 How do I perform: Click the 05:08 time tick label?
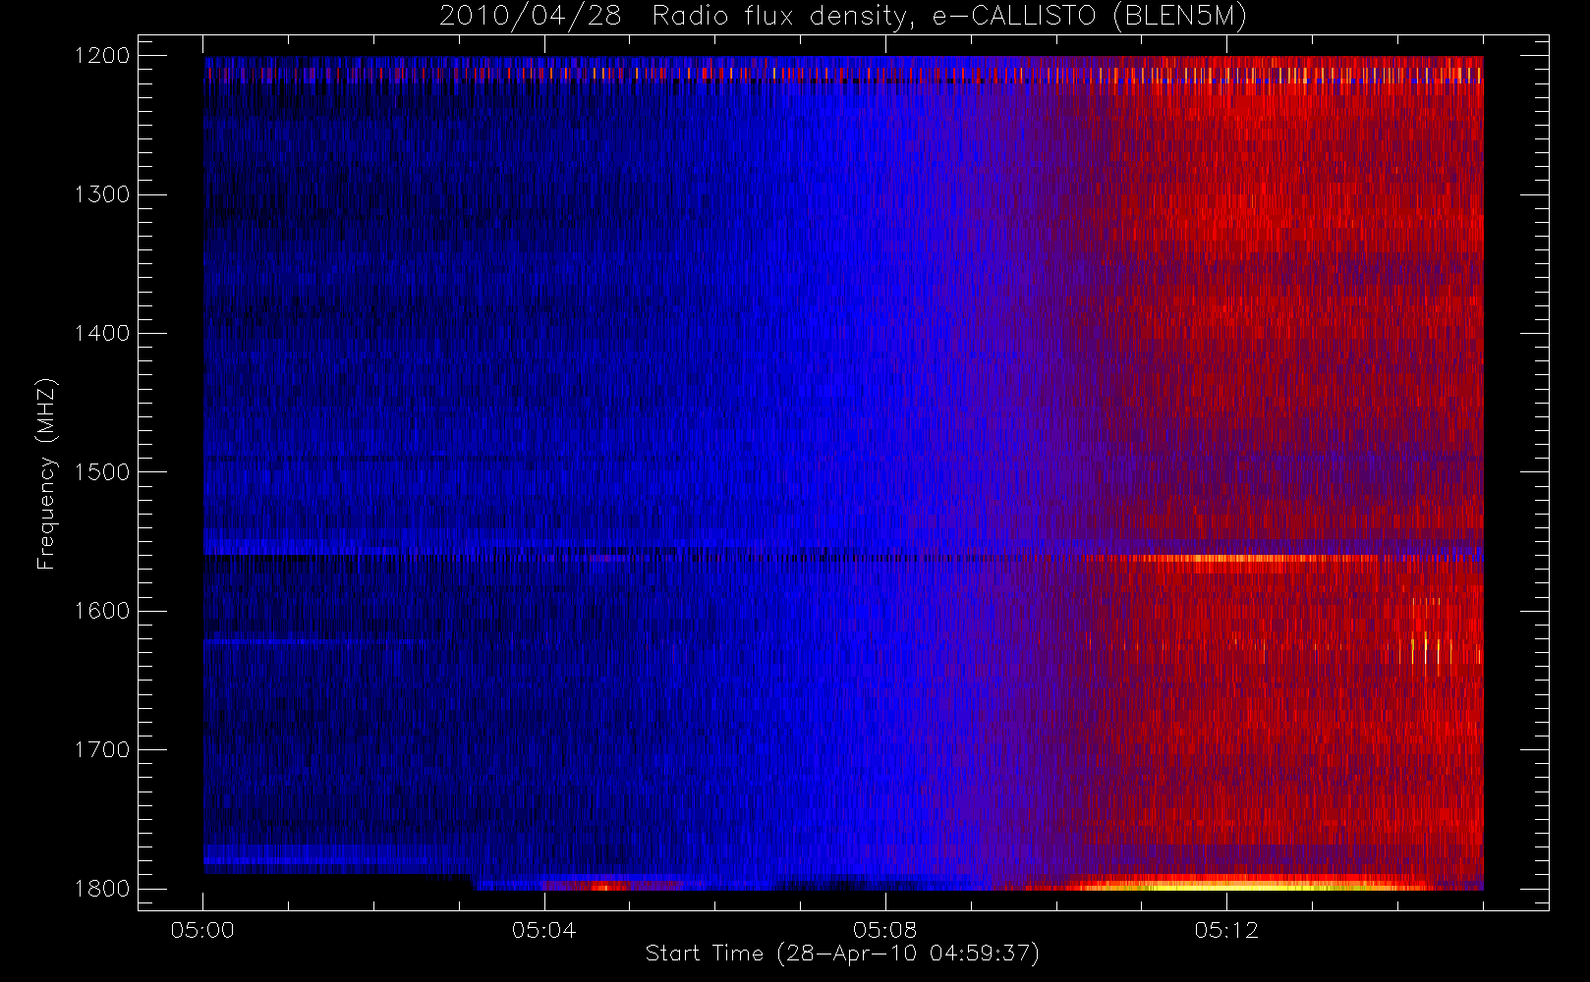point(885,930)
